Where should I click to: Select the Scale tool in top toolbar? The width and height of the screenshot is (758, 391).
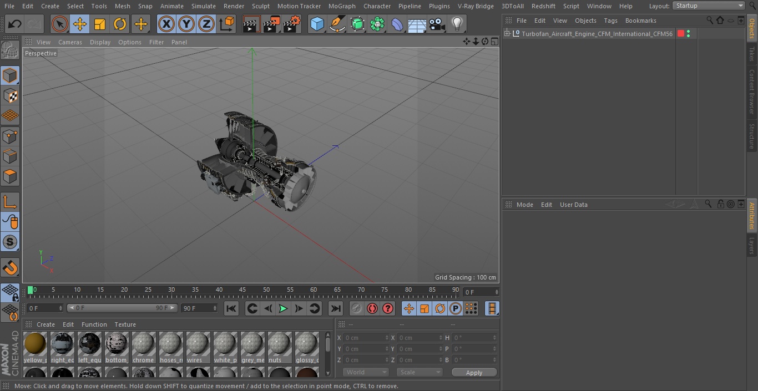tap(100, 24)
